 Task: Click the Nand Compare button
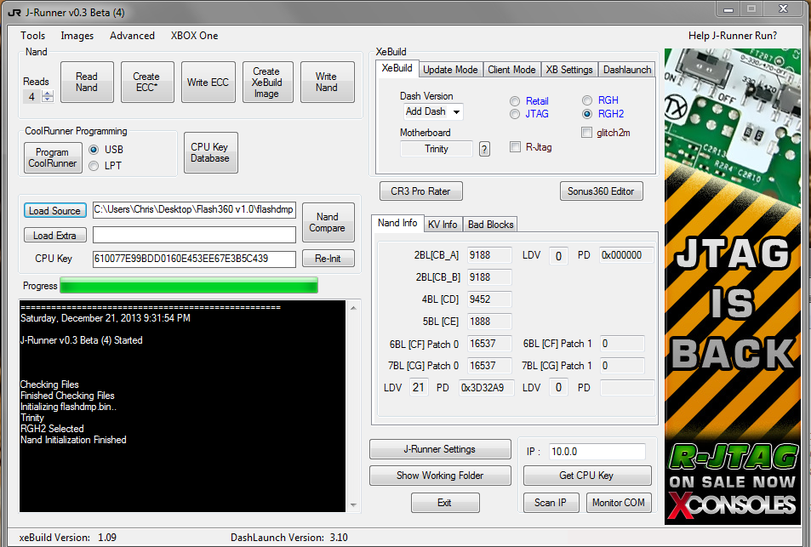click(328, 222)
